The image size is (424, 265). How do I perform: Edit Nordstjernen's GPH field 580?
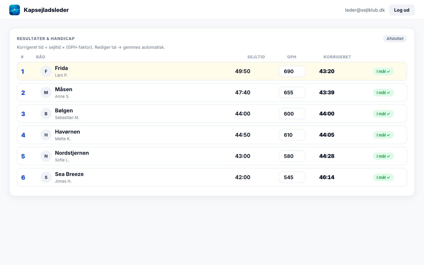click(x=292, y=156)
